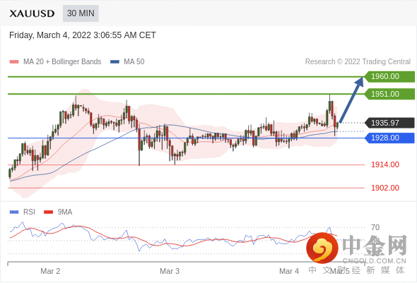Select the 1902.00 support label
The width and height of the screenshot is (417, 283).
pos(385,188)
